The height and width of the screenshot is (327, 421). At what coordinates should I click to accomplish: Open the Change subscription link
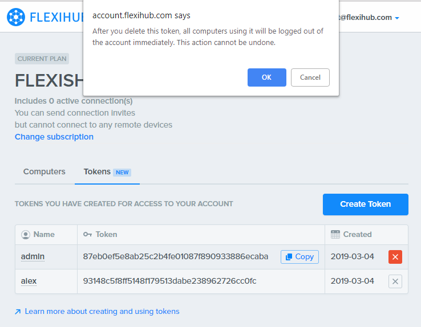point(54,137)
